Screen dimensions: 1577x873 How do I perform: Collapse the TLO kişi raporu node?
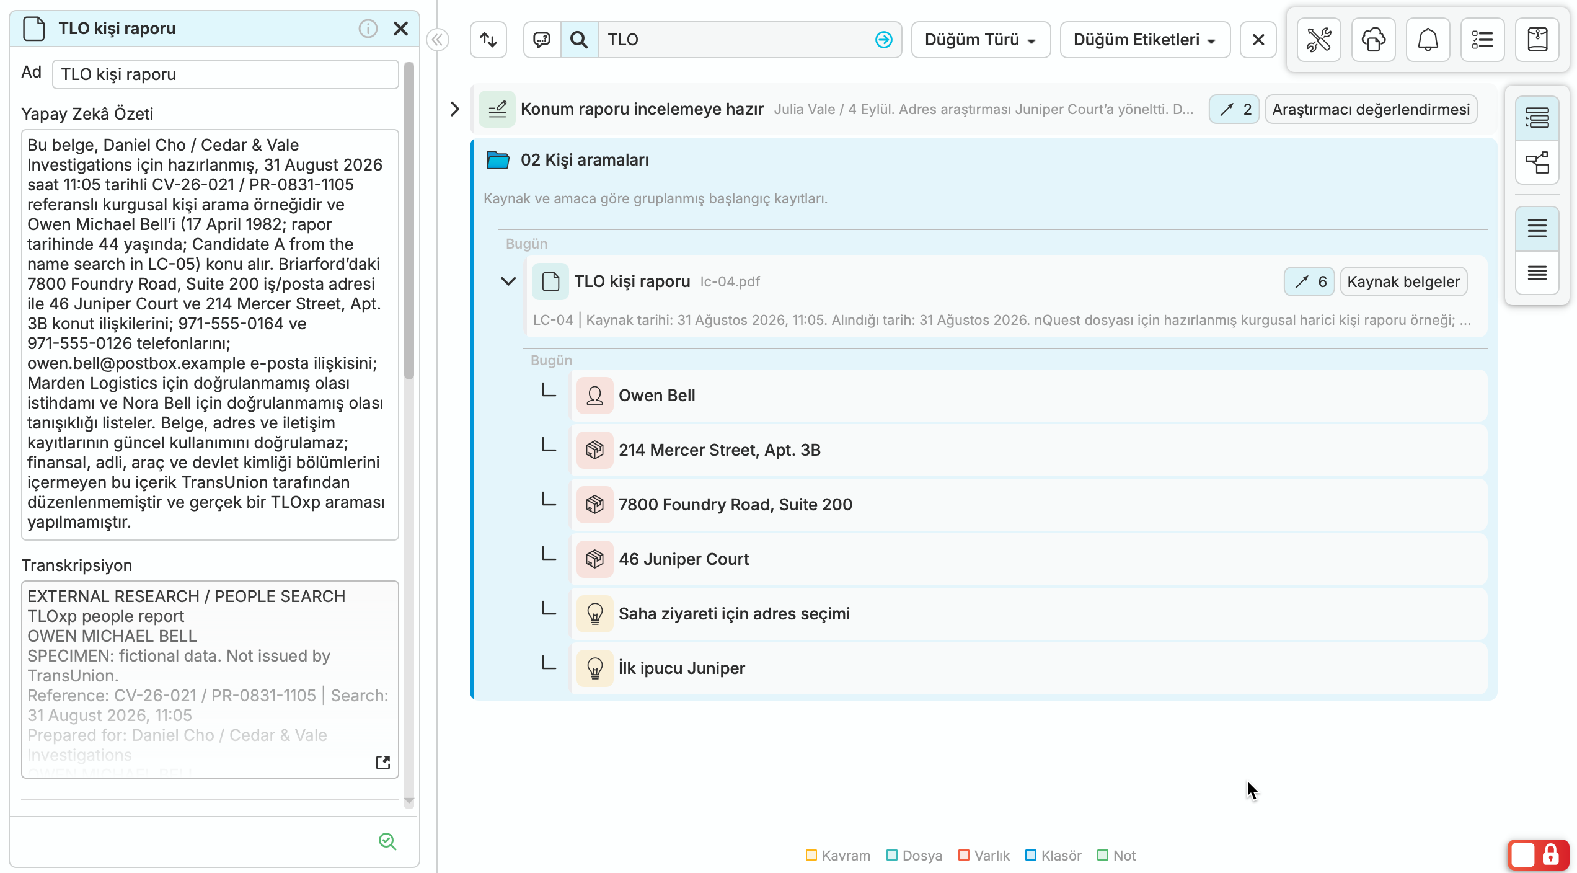508,281
